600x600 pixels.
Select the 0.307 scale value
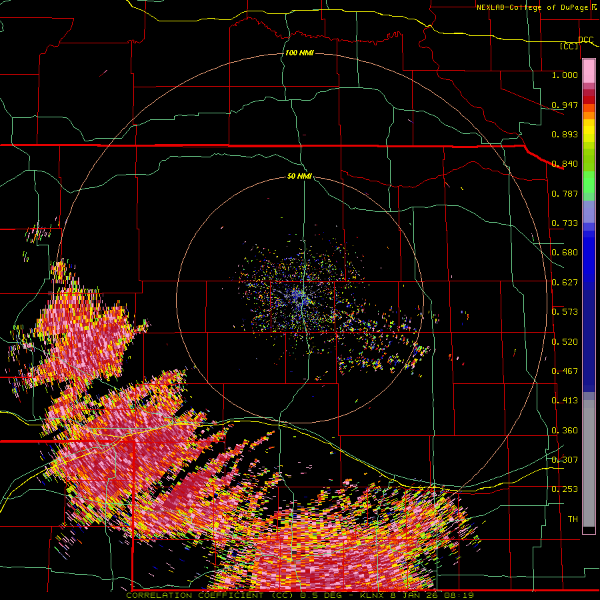tap(565, 460)
